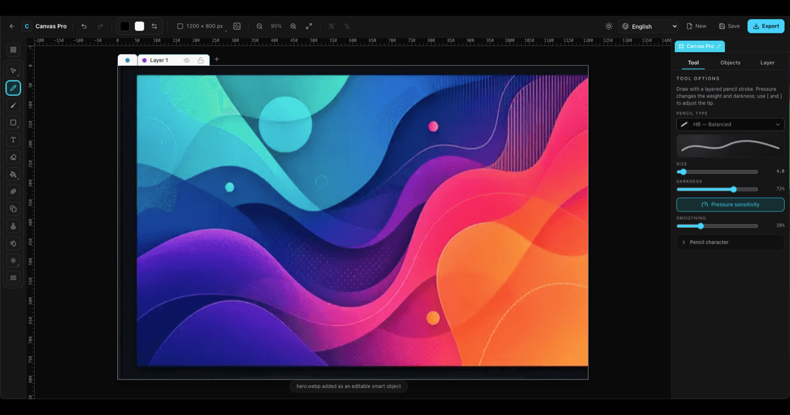The width and height of the screenshot is (790, 415).
Task: Undo the last action
Action: coord(84,26)
